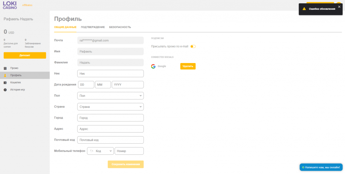Screen dimensions: 345x174
Task: Click the Почтовый код input field
Action: (111, 140)
